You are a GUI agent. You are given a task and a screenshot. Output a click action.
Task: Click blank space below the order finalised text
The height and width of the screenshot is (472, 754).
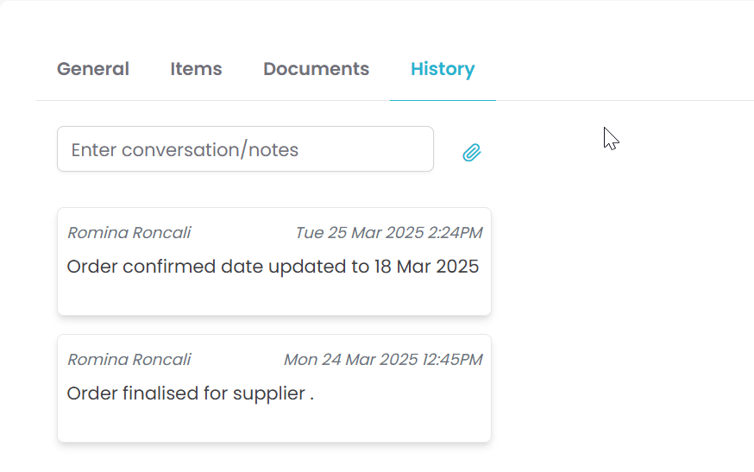273,423
